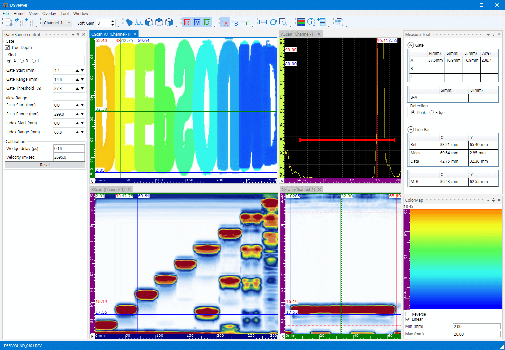Click the horizontal measure line bar icon

coord(263,22)
